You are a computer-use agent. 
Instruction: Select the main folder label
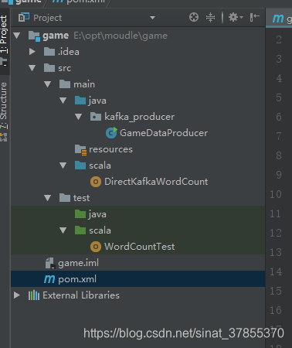tap(84, 84)
